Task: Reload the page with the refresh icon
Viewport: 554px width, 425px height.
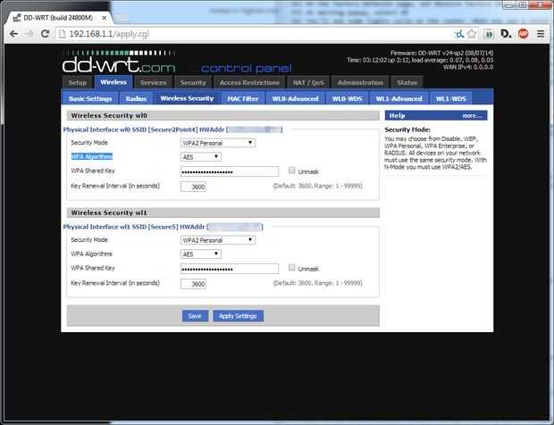Action: pyautogui.click(x=45, y=34)
